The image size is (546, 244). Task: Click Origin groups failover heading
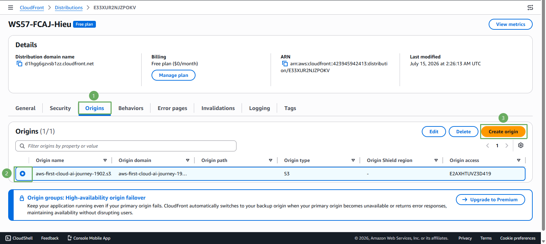86,198
